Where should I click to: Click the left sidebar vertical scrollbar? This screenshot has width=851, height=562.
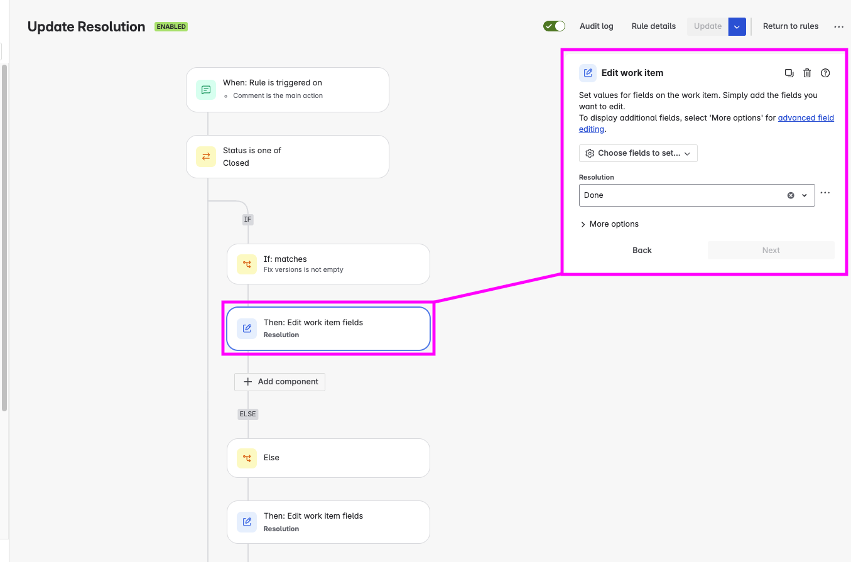coord(4,237)
